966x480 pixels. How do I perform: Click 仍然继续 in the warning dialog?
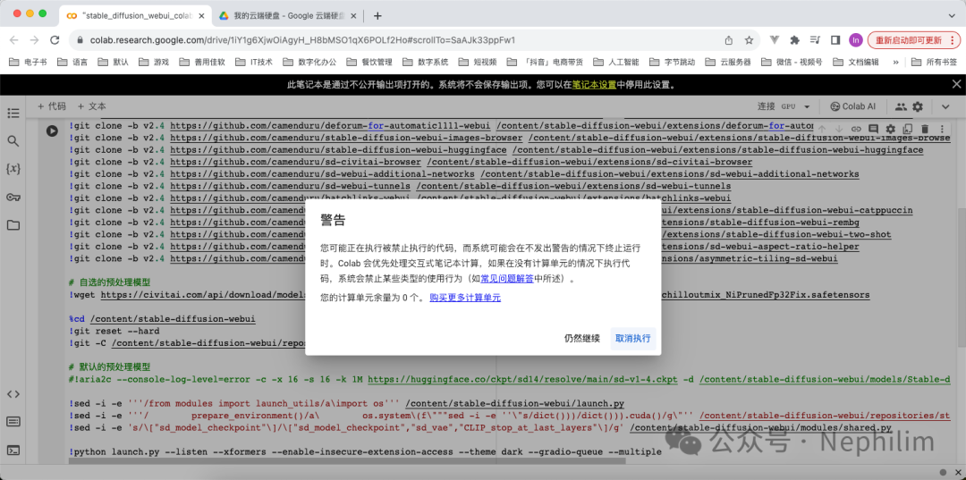(x=581, y=339)
